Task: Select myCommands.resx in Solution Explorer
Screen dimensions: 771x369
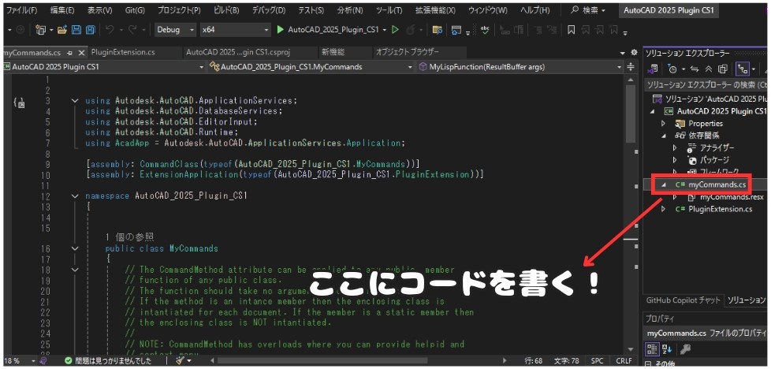Action: point(731,197)
